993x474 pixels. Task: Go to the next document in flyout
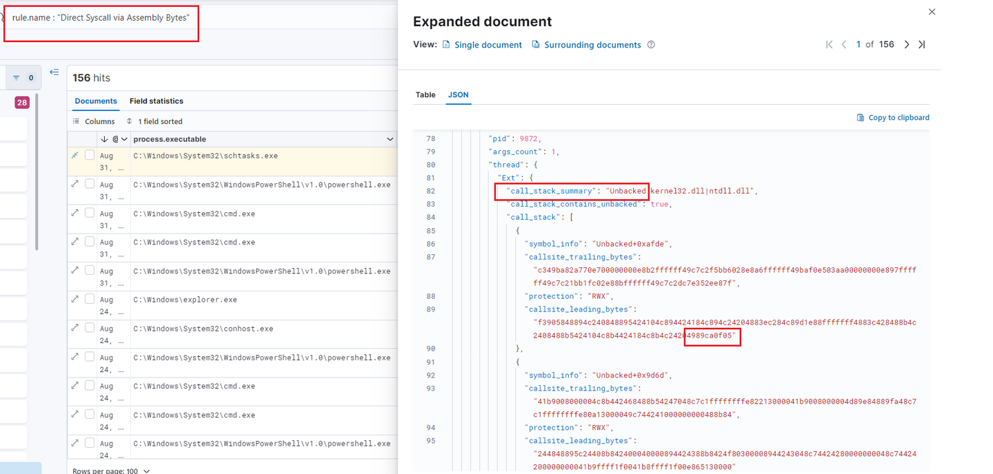[907, 45]
